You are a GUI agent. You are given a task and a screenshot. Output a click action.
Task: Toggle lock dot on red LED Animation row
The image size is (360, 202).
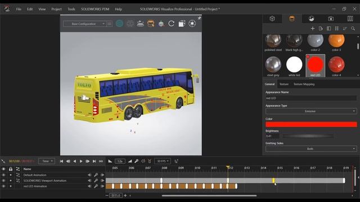[x=11, y=186]
